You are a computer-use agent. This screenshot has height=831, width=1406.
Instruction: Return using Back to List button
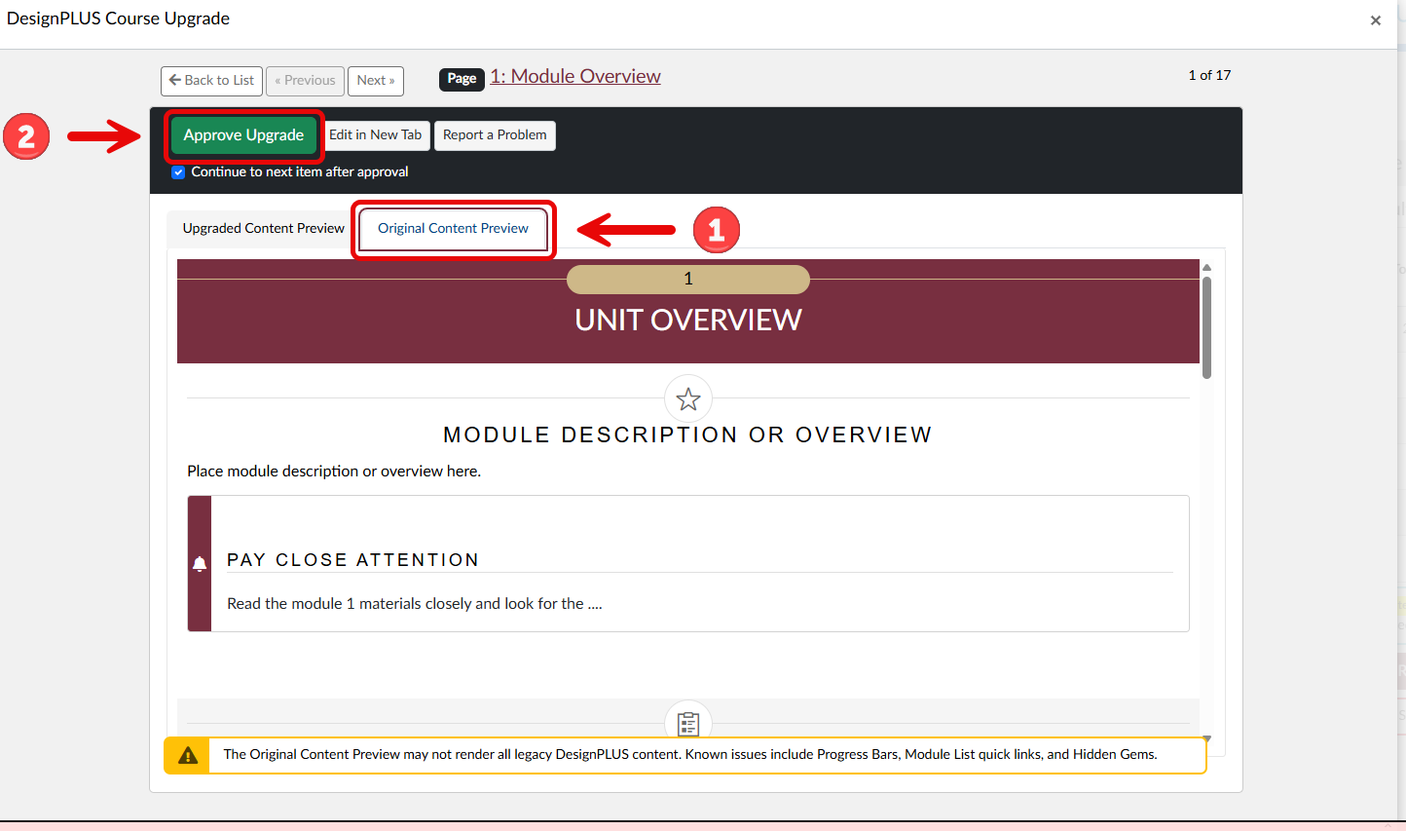point(211,81)
